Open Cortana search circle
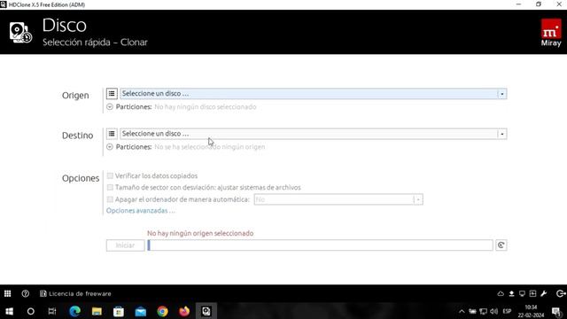Screen dimensions: 567x319 click(31, 311)
